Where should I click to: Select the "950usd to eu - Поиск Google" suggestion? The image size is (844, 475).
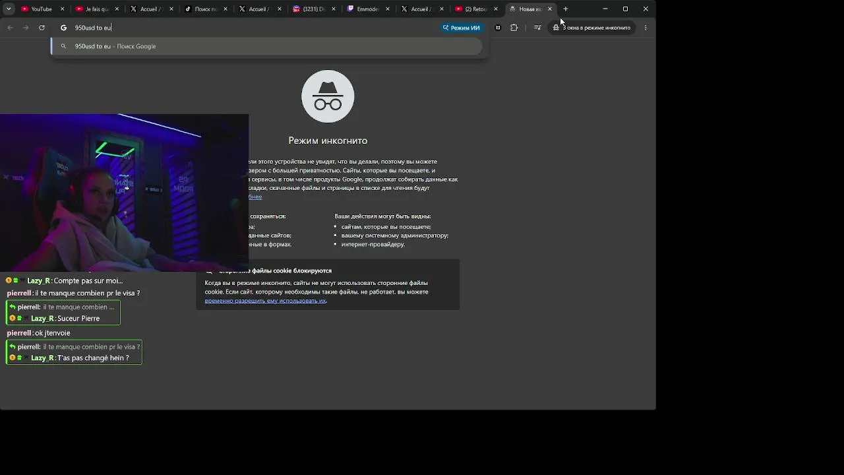point(267,46)
